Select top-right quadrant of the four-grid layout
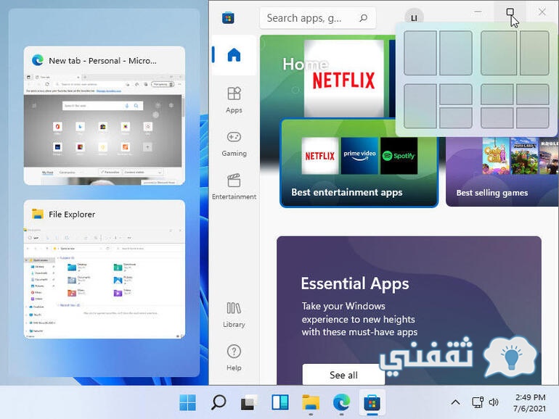This screenshot has height=419, width=559. point(533,94)
